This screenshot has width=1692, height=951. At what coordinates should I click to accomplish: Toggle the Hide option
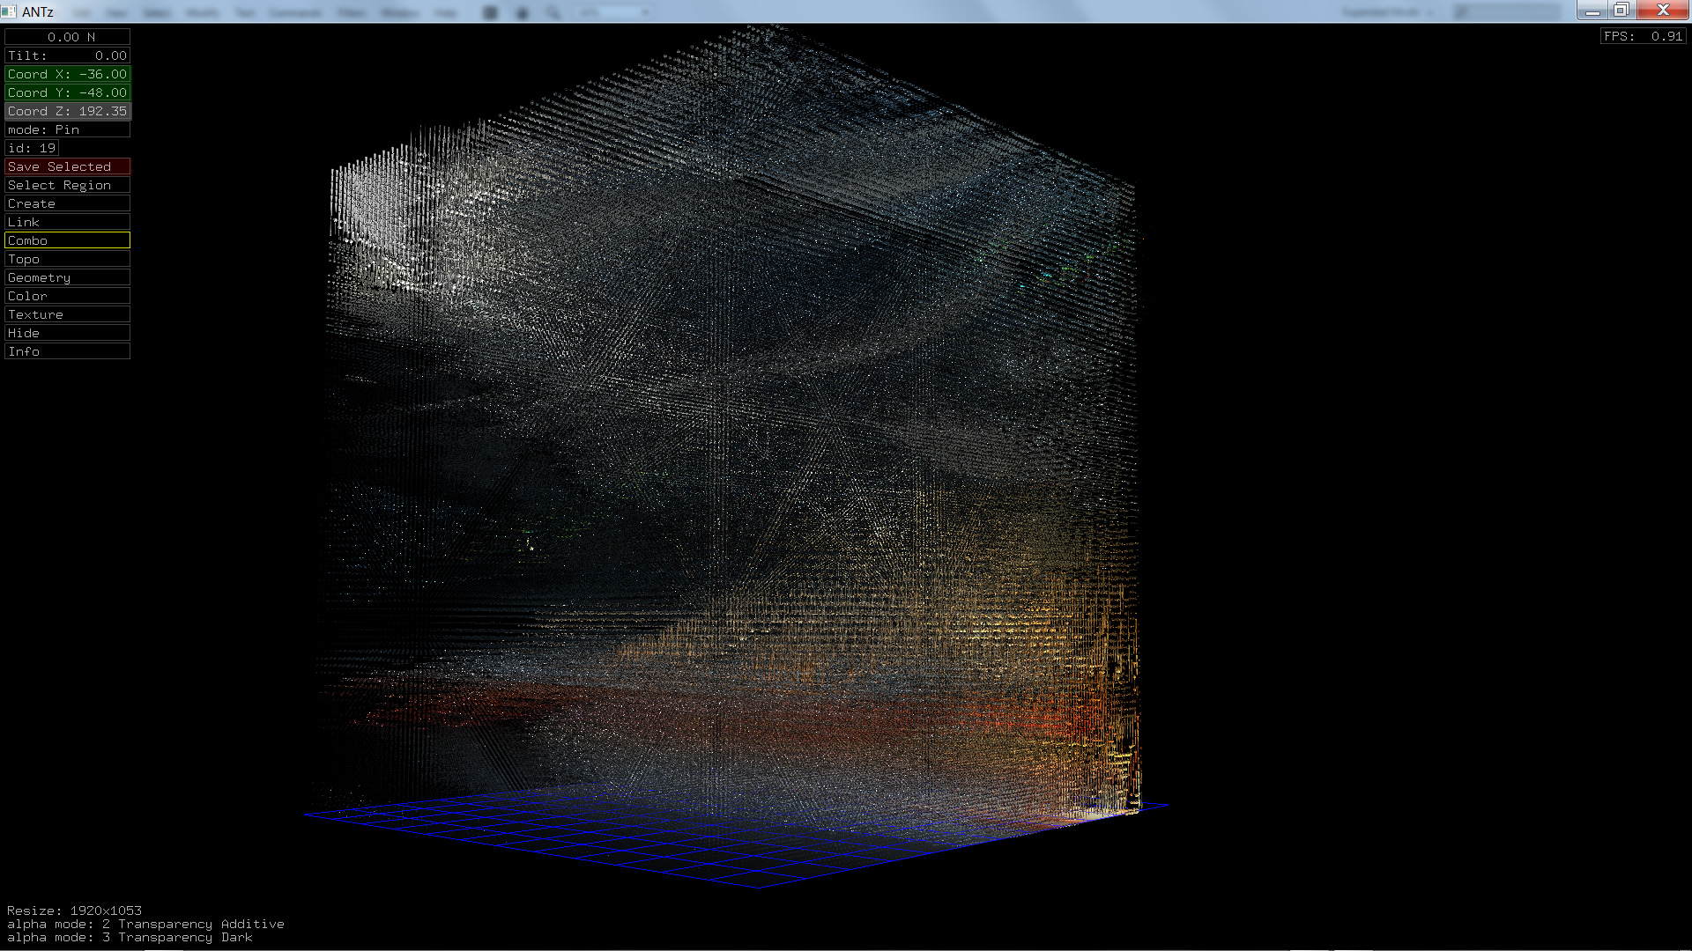coord(67,333)
